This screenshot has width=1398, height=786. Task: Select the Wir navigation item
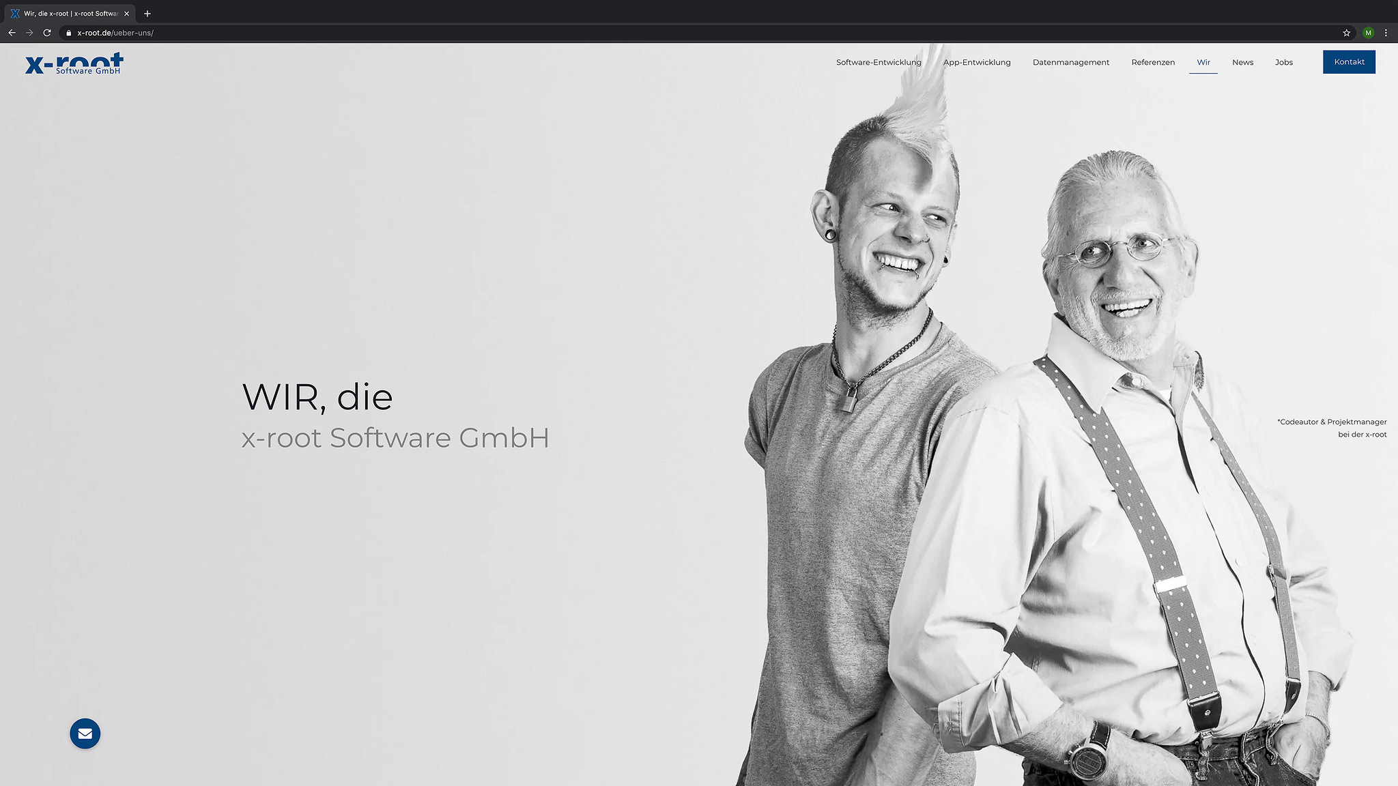(x=1203, y=62)
